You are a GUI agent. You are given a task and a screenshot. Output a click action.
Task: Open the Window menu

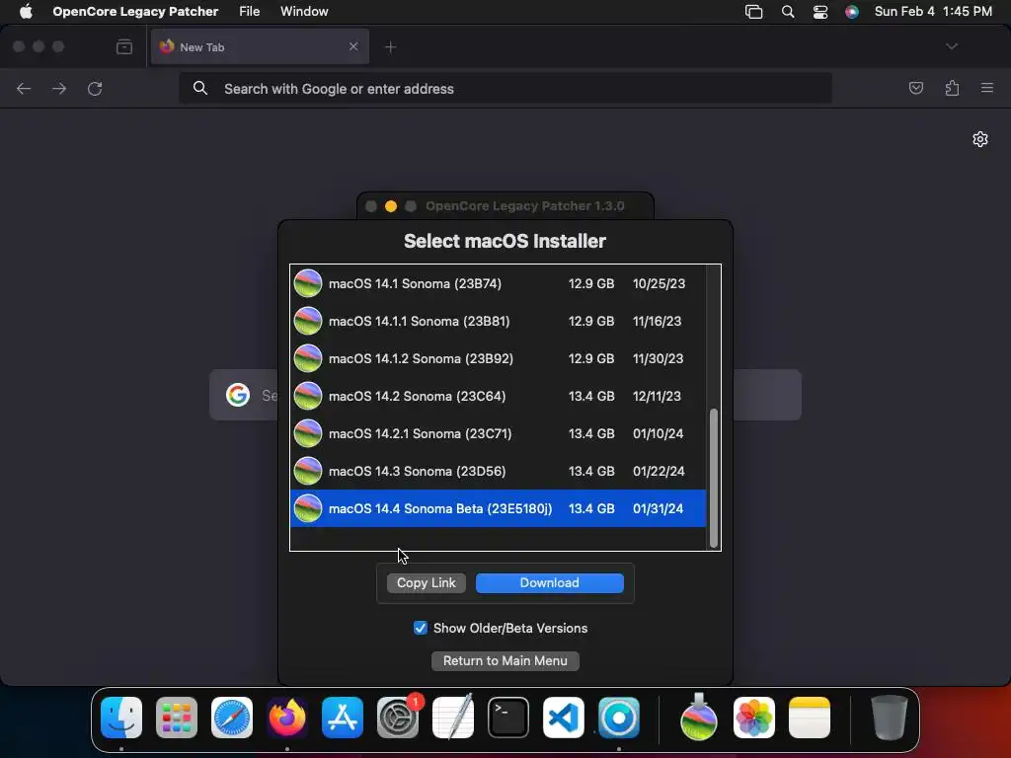[x=304, y=12]
